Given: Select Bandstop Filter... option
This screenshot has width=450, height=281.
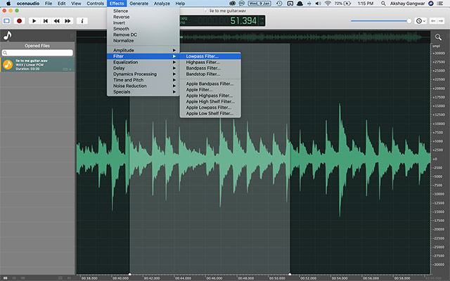Looking at the screenshot, I should point(210,74).
